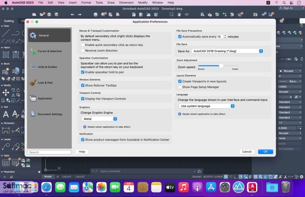
Task: Select the Line tool in Draw panel
Action: point(5,33)
